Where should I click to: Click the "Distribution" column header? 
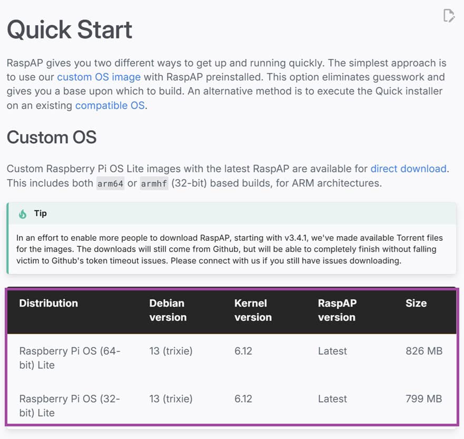tap(48, 303)
